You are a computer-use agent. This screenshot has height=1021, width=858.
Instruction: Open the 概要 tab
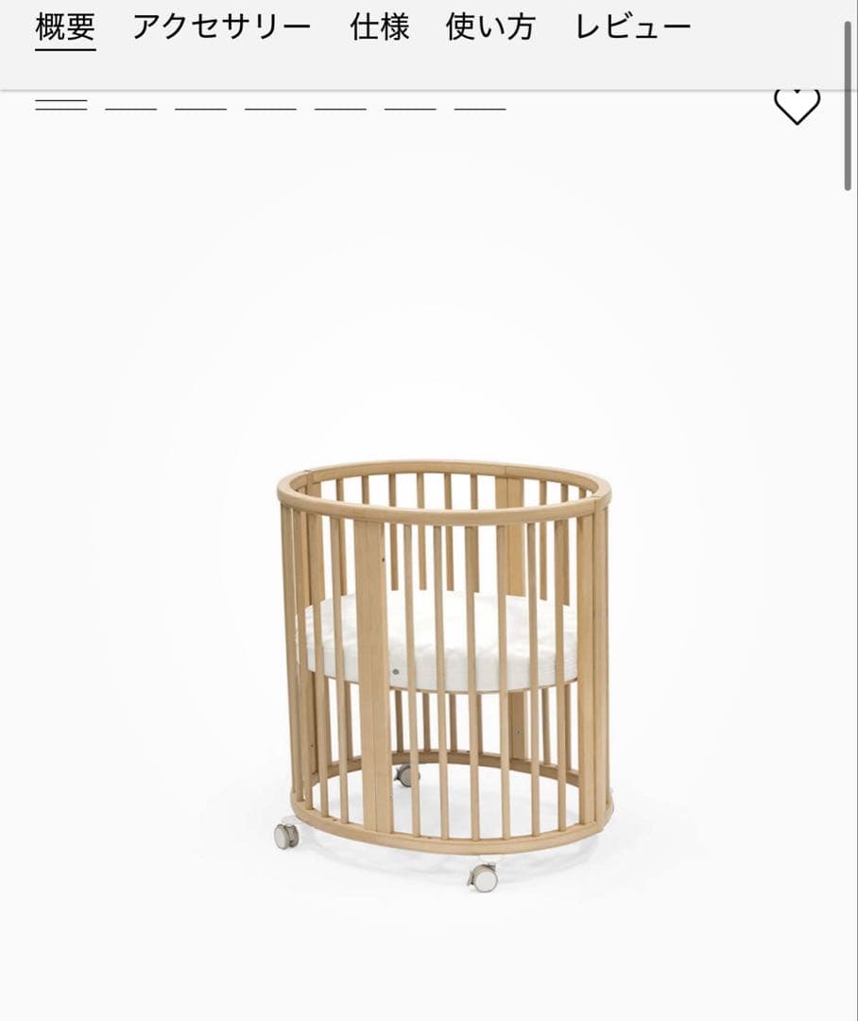(66, 27)
